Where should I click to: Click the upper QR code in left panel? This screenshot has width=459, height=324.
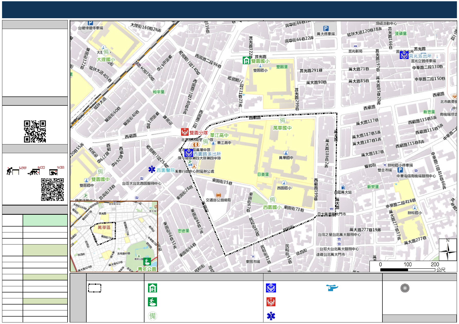[x=35, y=131]
